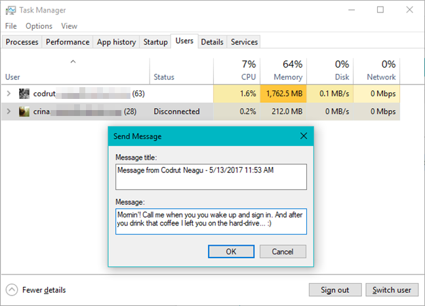Screen dimensions: 425x306
Task: Open the File menu
Action: pos(11,26)
